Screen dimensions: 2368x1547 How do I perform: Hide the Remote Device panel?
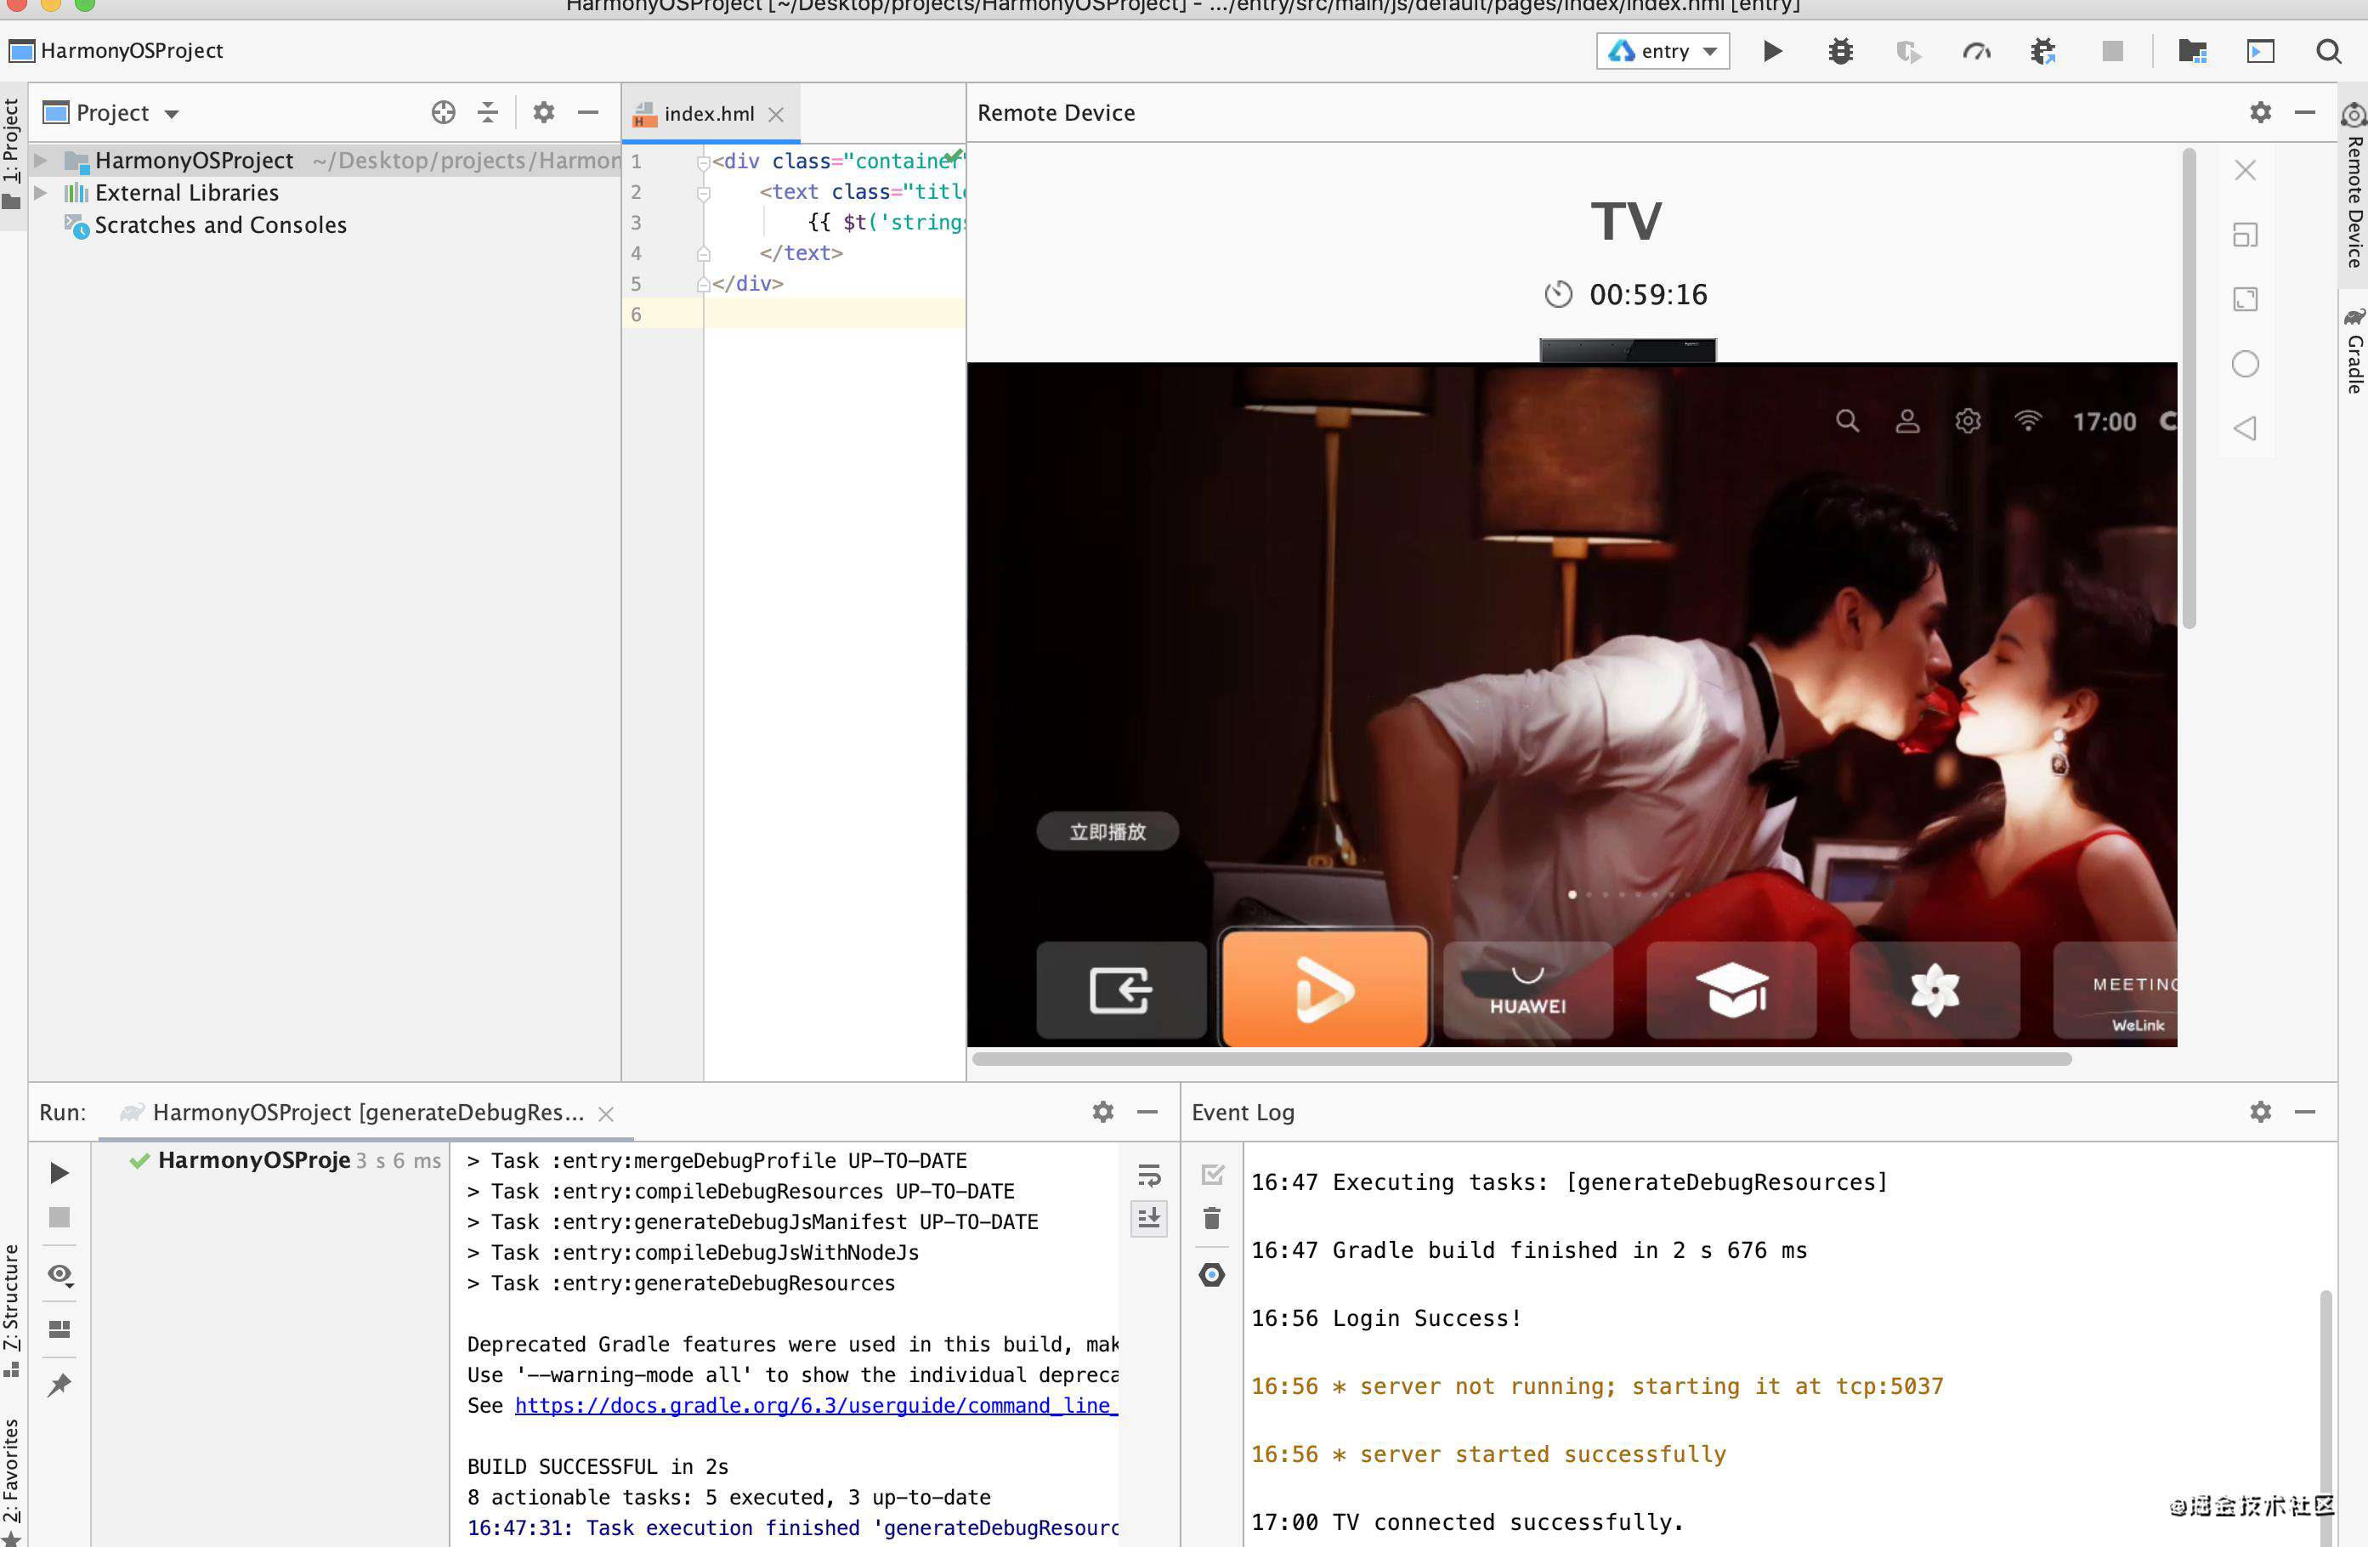click(2305, 112)
